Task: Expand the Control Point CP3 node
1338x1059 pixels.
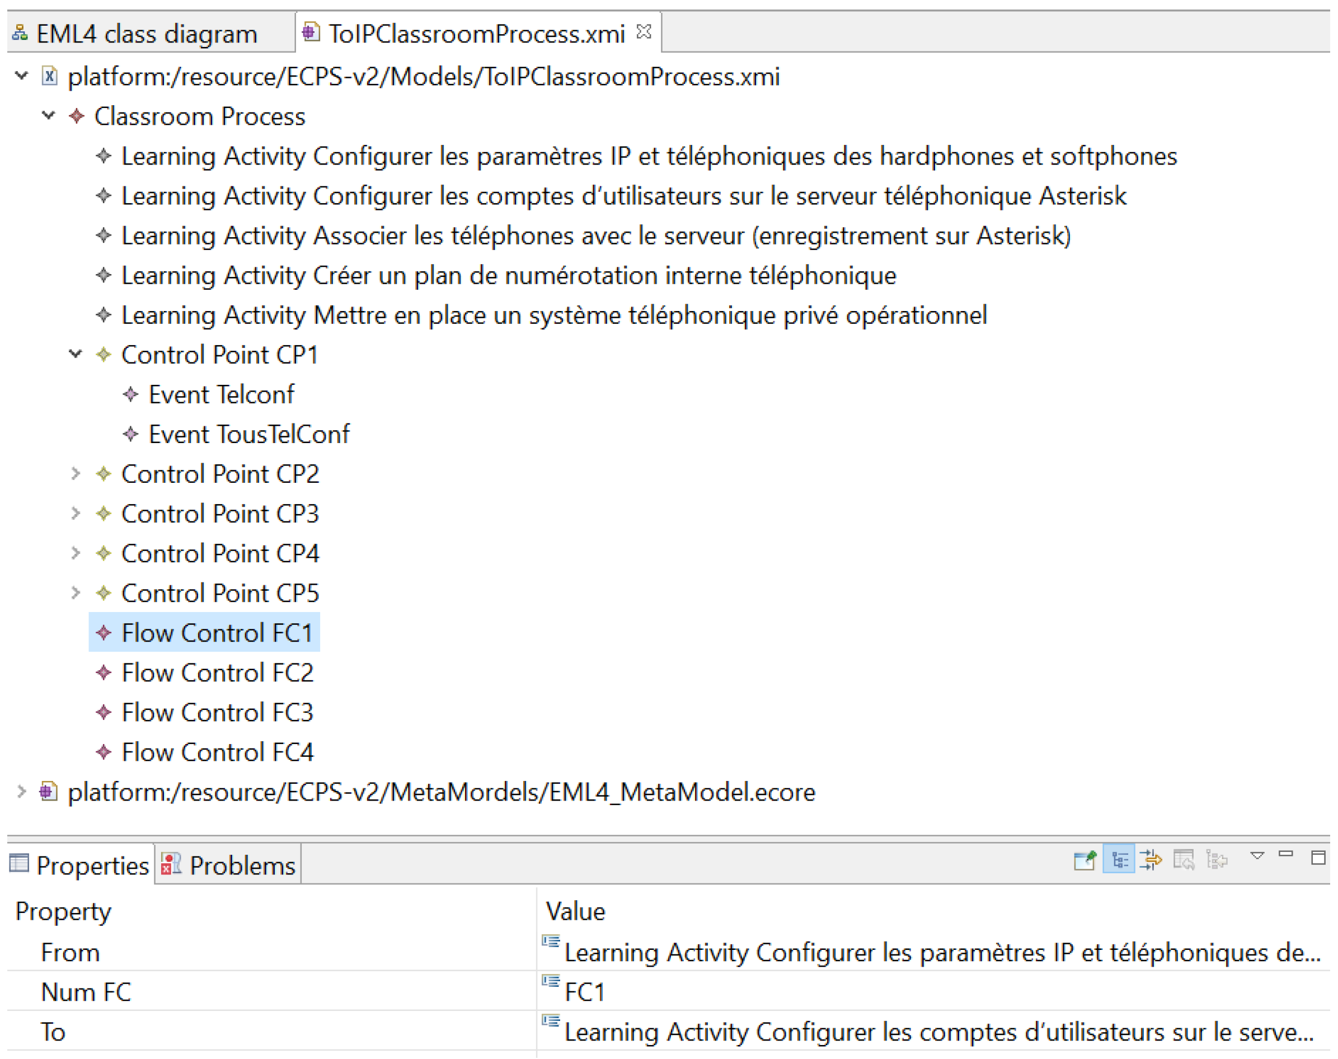Action: coord(75,514)
